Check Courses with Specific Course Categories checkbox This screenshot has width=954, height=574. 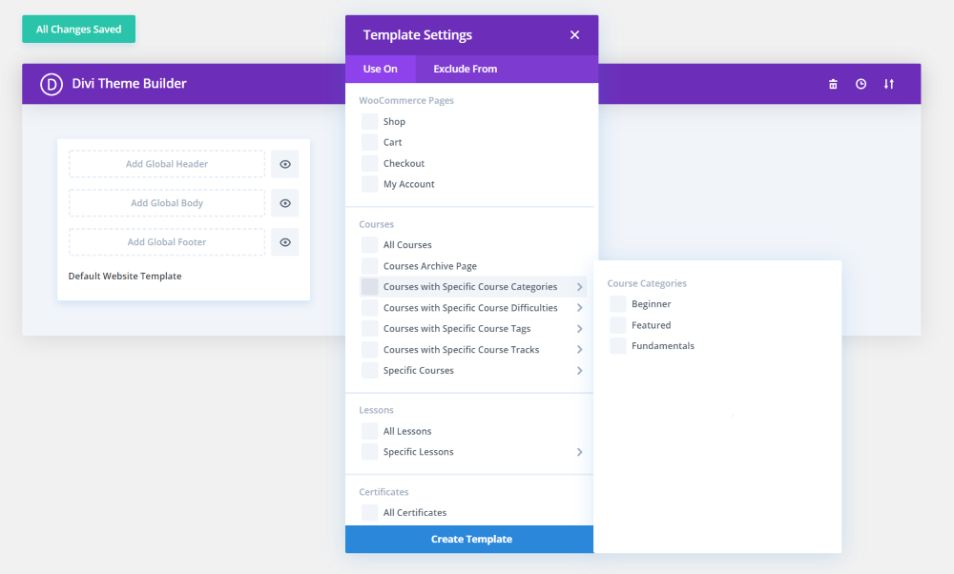tap(369, 287)
